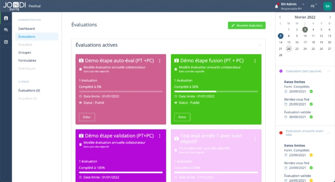Click the RA user avatar
This screenshot has height=182, width=335.
tap(327, 6)
